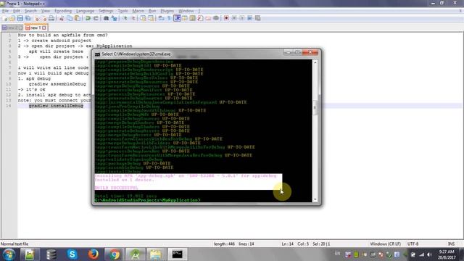
Task: Open the View menu
Action: [x=46, y=11]
